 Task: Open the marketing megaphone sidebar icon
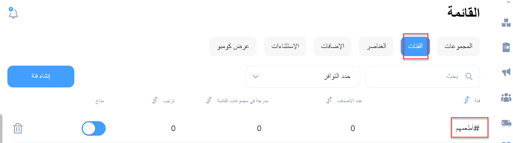pos(506,72)
